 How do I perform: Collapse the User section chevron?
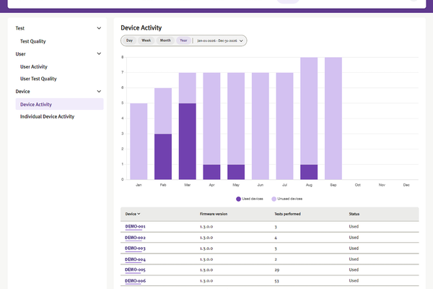click(x=99, y=53)
